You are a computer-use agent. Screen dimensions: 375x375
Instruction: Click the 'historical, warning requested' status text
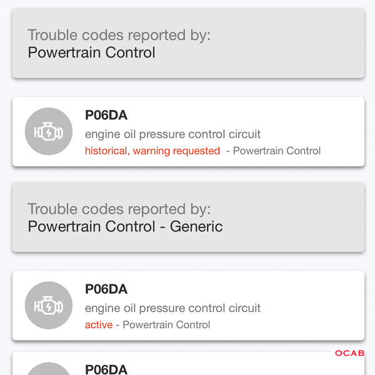tap(152, 151)
